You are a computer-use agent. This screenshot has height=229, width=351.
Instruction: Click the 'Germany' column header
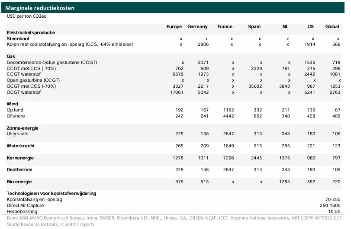(x=197, y=27)
